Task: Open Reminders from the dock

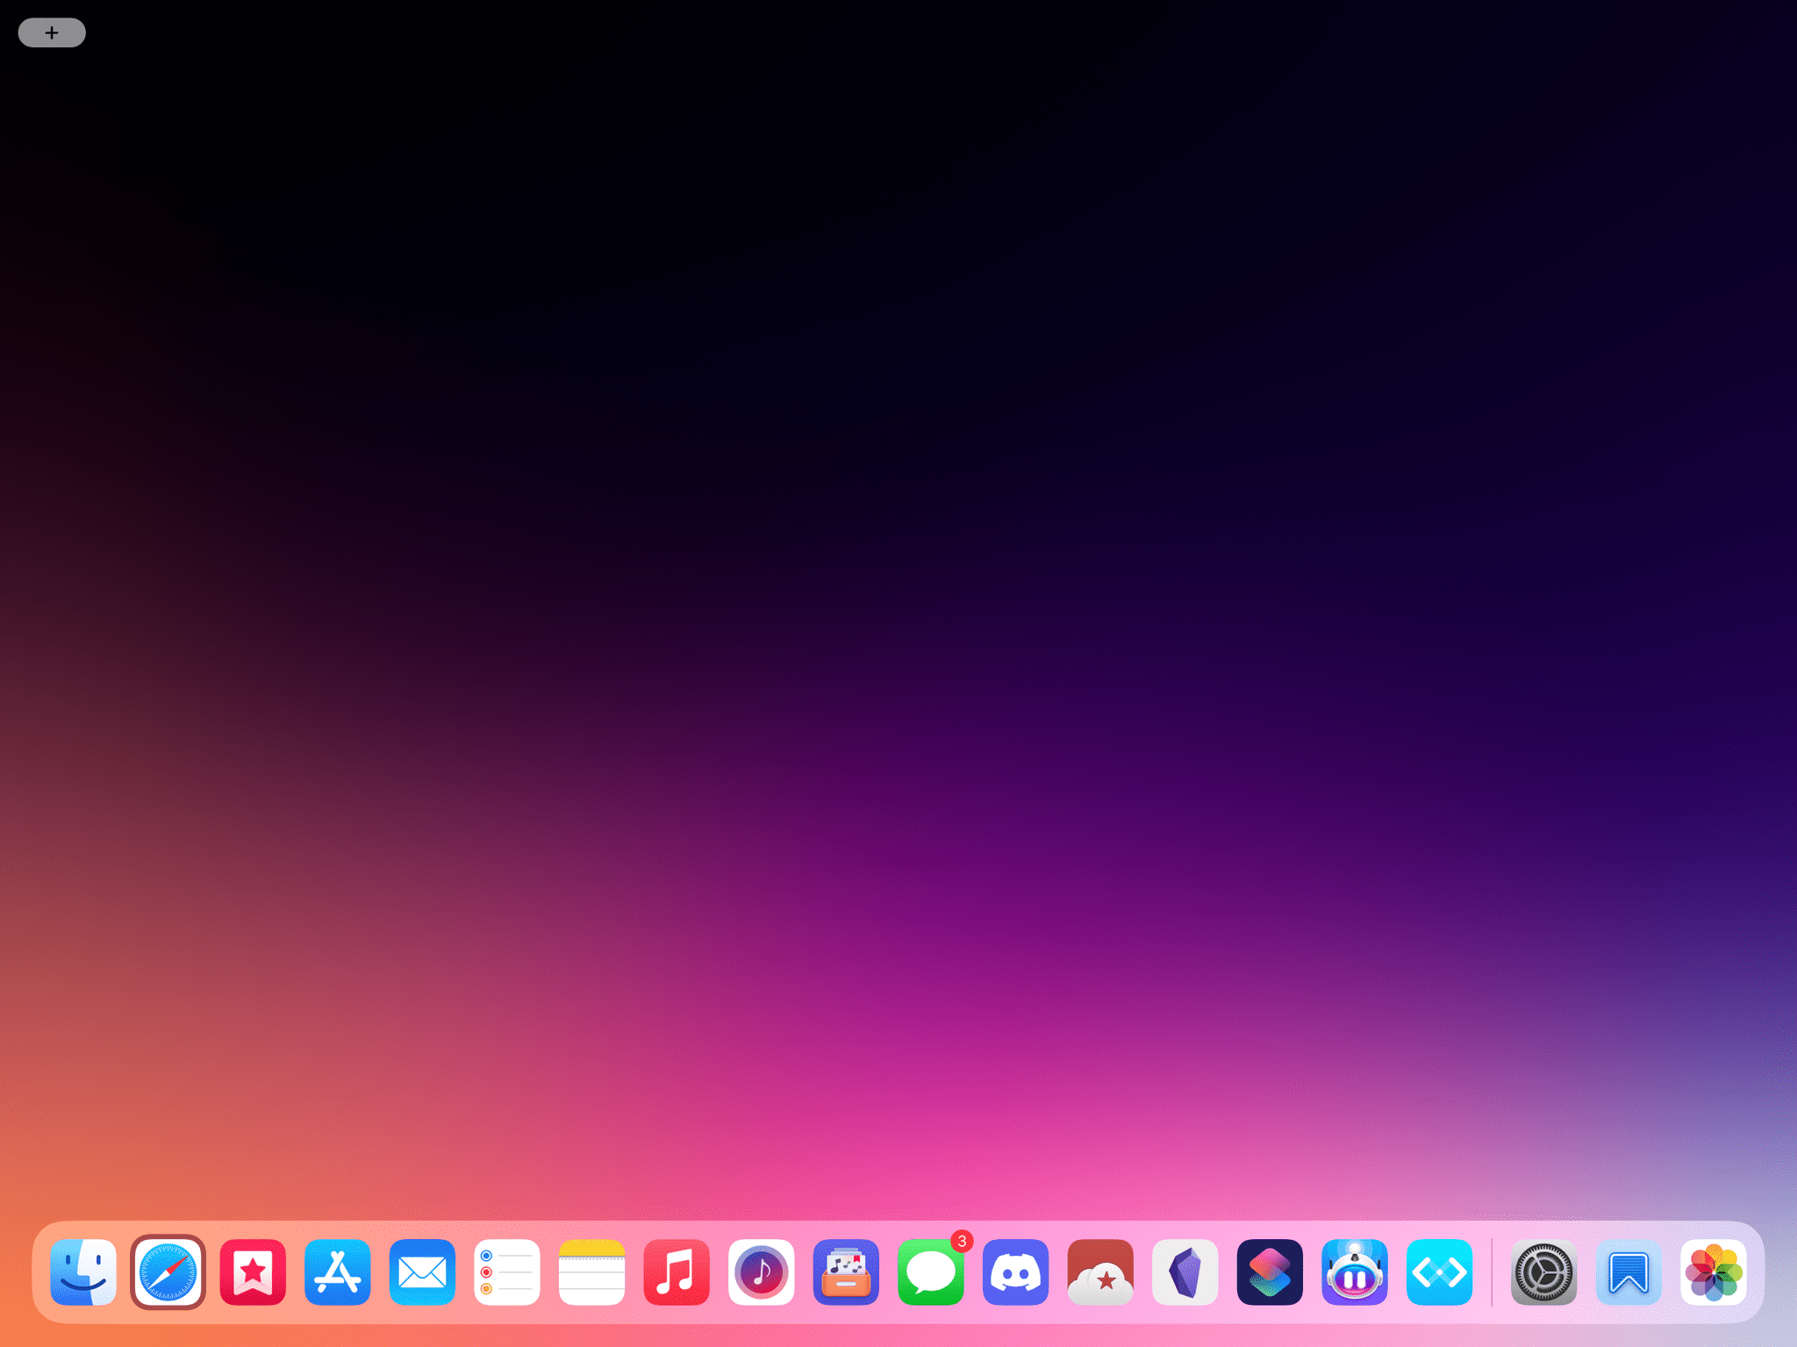Action: pos(507,1272)
